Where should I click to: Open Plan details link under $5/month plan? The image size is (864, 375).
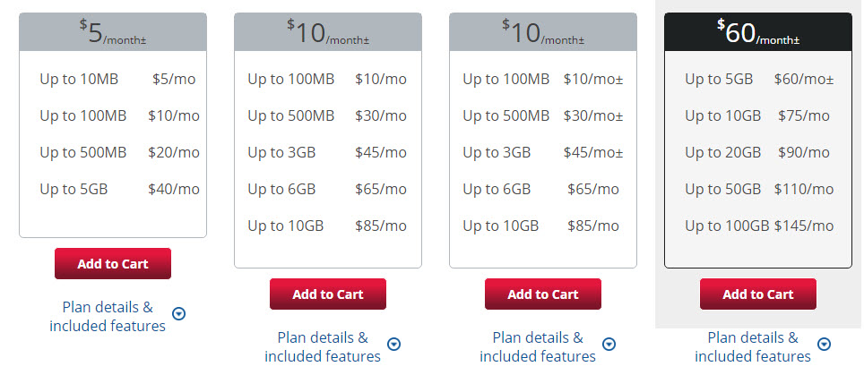coord(108,316)
